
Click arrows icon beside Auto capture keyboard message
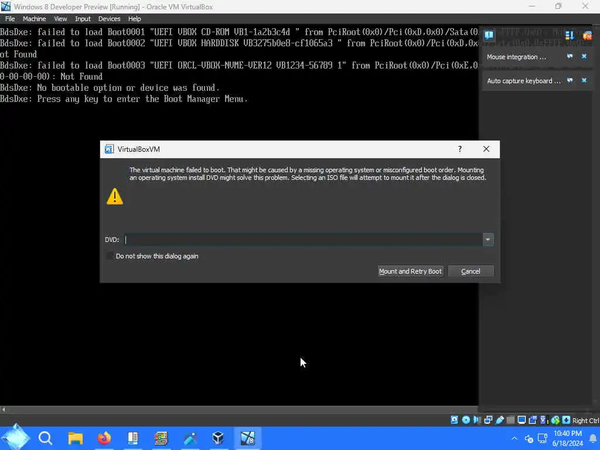570,80
